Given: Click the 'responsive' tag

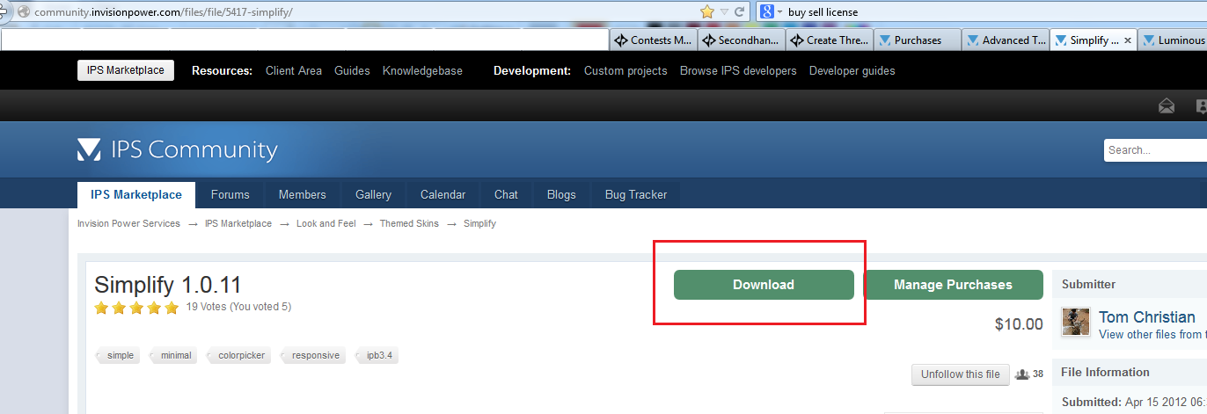Looking at the screenshot, I should tap(311, 356).
